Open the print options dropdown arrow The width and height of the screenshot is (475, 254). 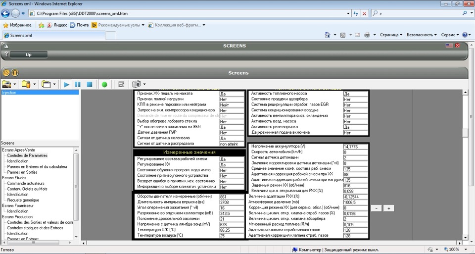(x=375, y=35)
